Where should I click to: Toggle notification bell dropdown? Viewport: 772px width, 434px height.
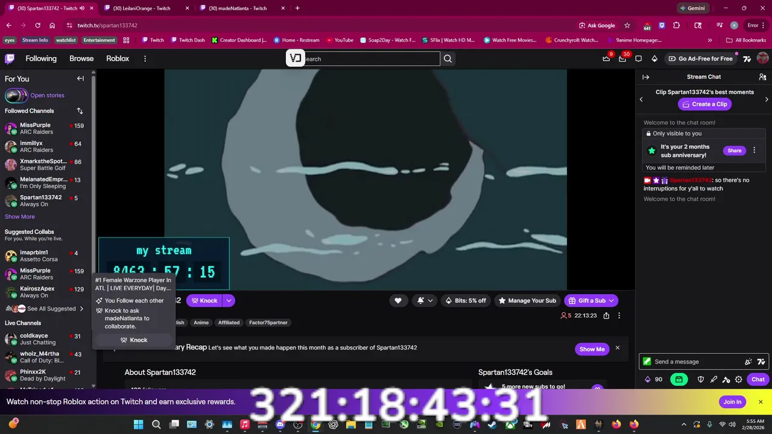click(x=425, y=300)
